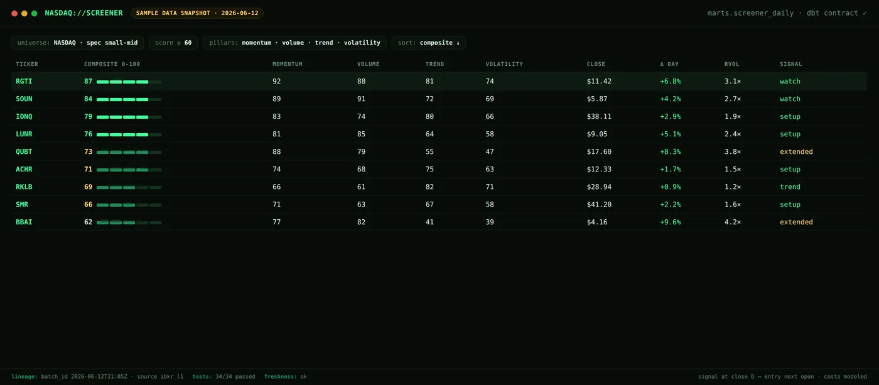Select the RKLB ticker
Image resolution: width=879 pixels, height=385 pixels.
[x=24, y=187]
